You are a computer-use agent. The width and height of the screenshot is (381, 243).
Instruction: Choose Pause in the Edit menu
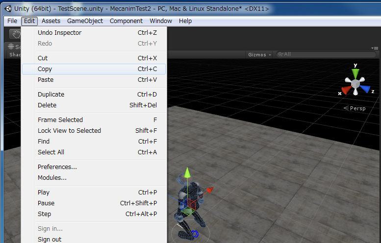[94, 203]
